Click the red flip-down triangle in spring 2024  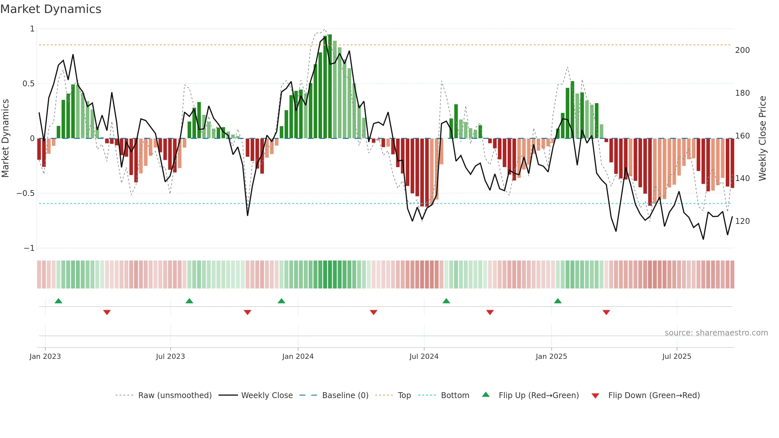click(374, 312)
